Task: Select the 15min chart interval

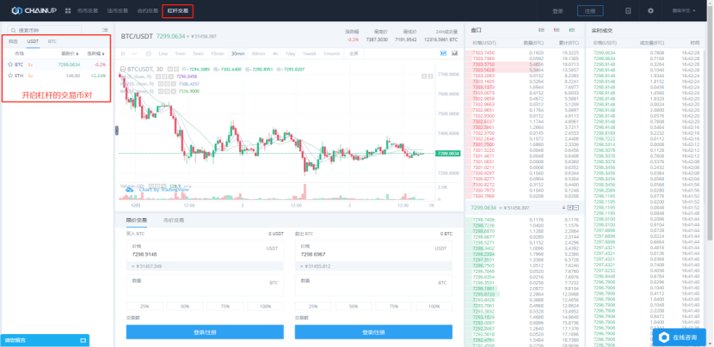Action: [217, 53]
